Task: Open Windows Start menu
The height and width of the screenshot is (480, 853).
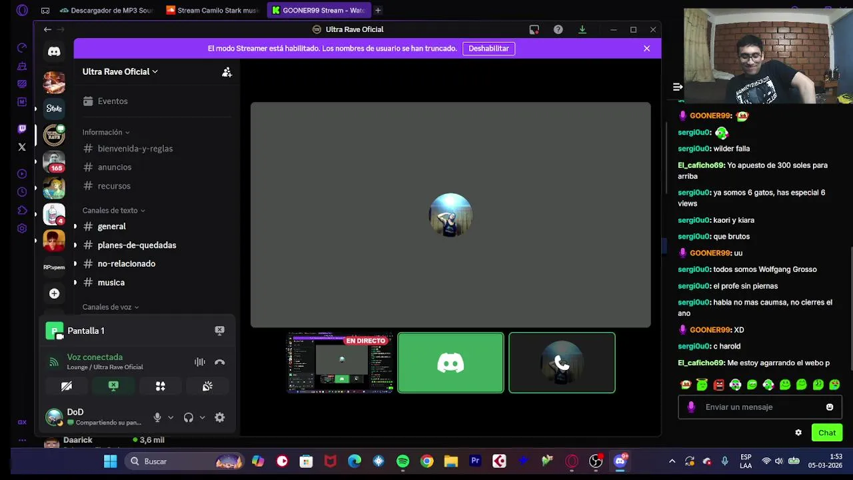Action: coord(111,461)
